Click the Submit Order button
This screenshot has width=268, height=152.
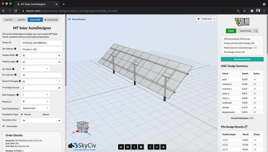(245, 31)
